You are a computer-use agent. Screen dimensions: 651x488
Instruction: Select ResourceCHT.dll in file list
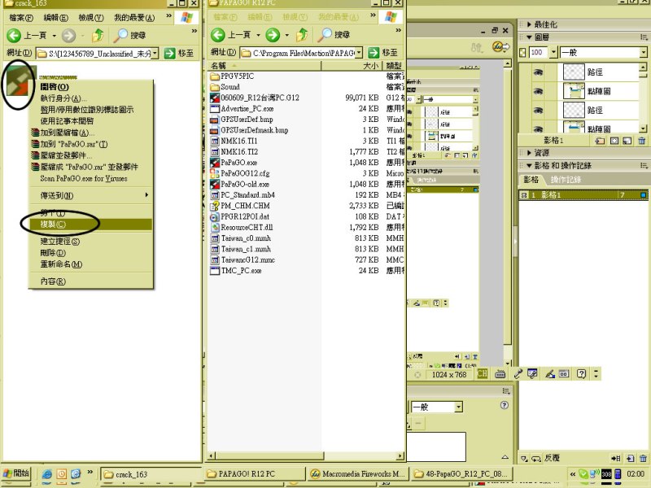[242, 228]
